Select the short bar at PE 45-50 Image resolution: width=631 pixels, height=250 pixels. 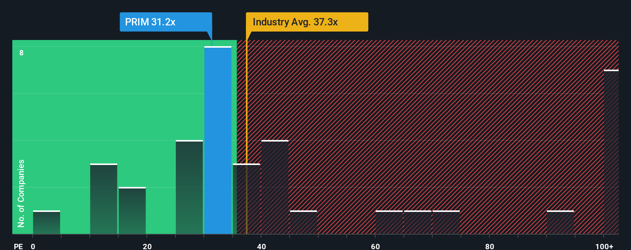304,222
